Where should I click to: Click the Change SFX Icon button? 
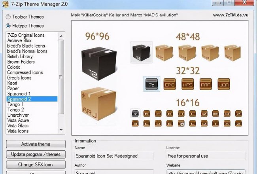[36, 165]
